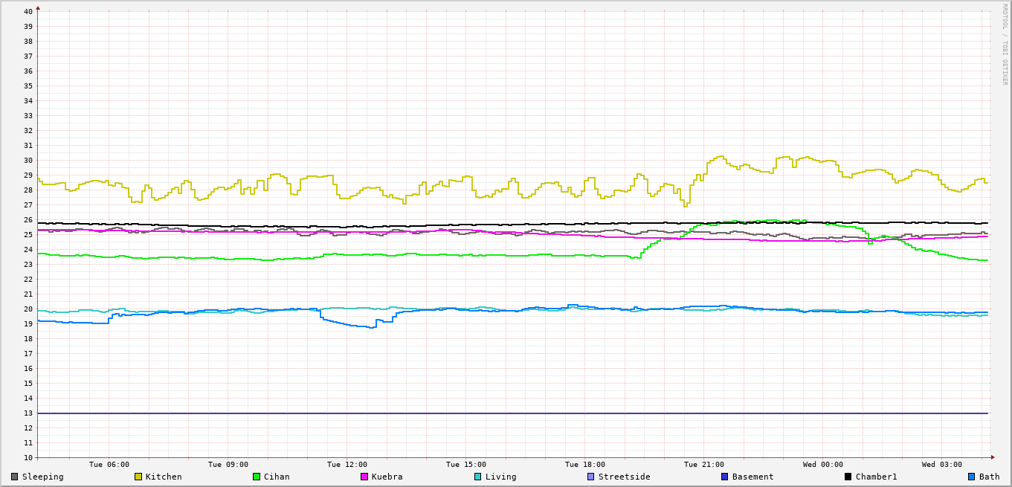
Task: Select the Streetside legend label
Action: coord(624,477)
